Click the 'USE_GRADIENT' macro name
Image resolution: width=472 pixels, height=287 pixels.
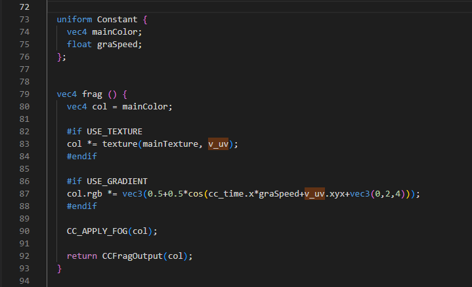117,182
